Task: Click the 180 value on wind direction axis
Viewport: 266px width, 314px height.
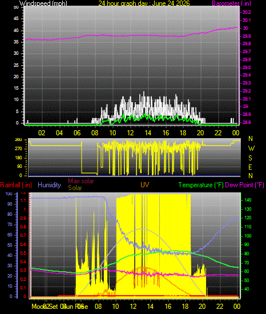Action: coord(18,158)
